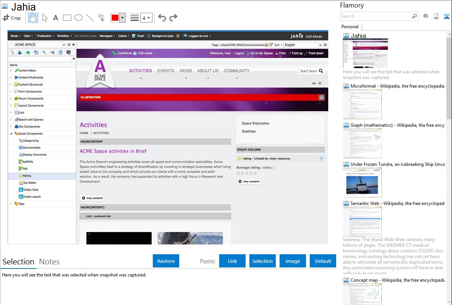Viewport: 452px width, 305px height.
Task: Click Any content button under main content
Action: point(92,198)
